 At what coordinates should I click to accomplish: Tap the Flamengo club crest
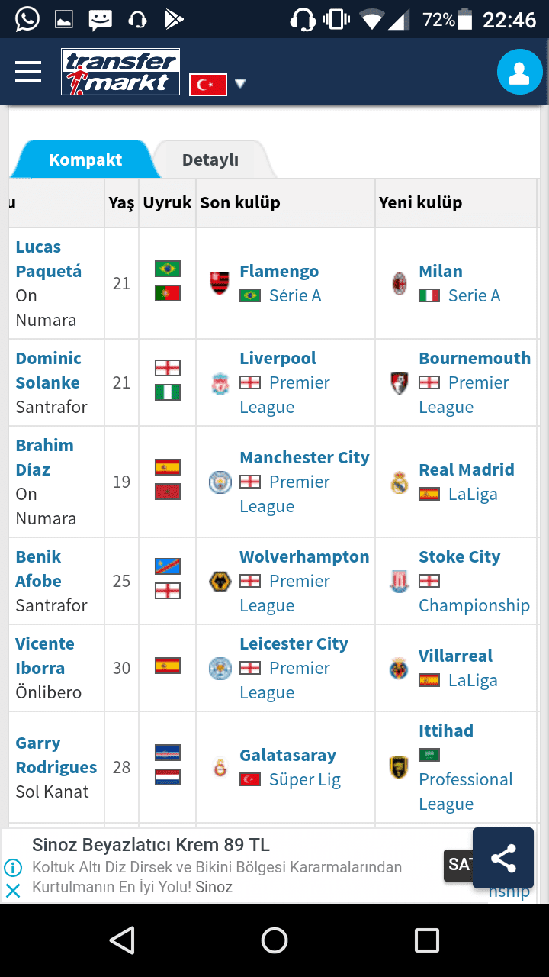[220, 283]
